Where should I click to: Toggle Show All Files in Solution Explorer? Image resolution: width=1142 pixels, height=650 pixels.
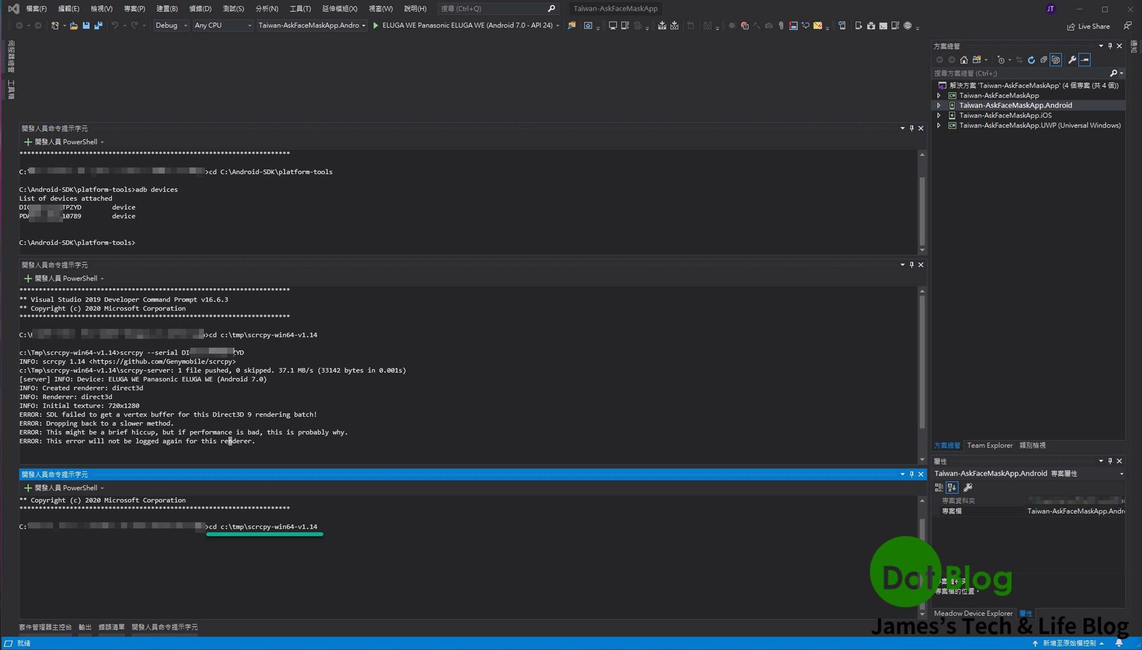click(x=1056, y=60)
